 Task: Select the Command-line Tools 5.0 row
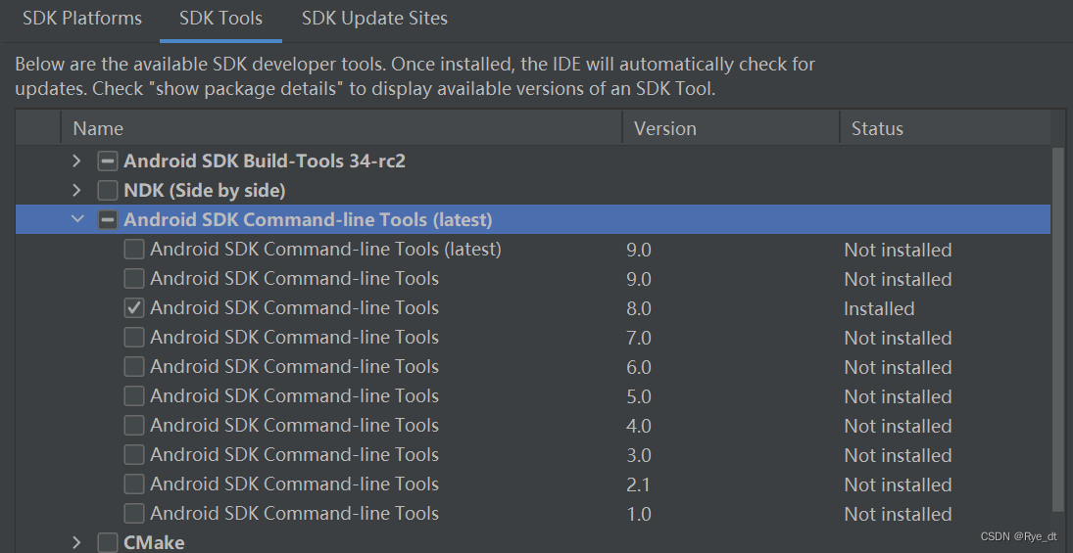pos(533,396)
